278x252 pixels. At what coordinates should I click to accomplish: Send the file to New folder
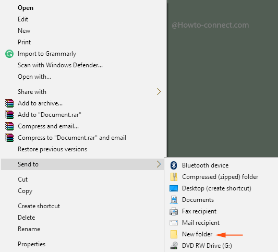pos(197,234)
